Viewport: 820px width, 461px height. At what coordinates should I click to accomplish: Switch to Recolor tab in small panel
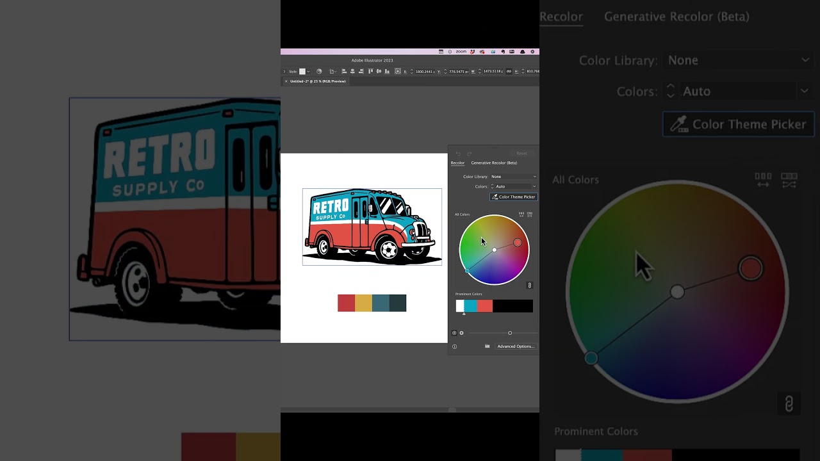(457, 163)
